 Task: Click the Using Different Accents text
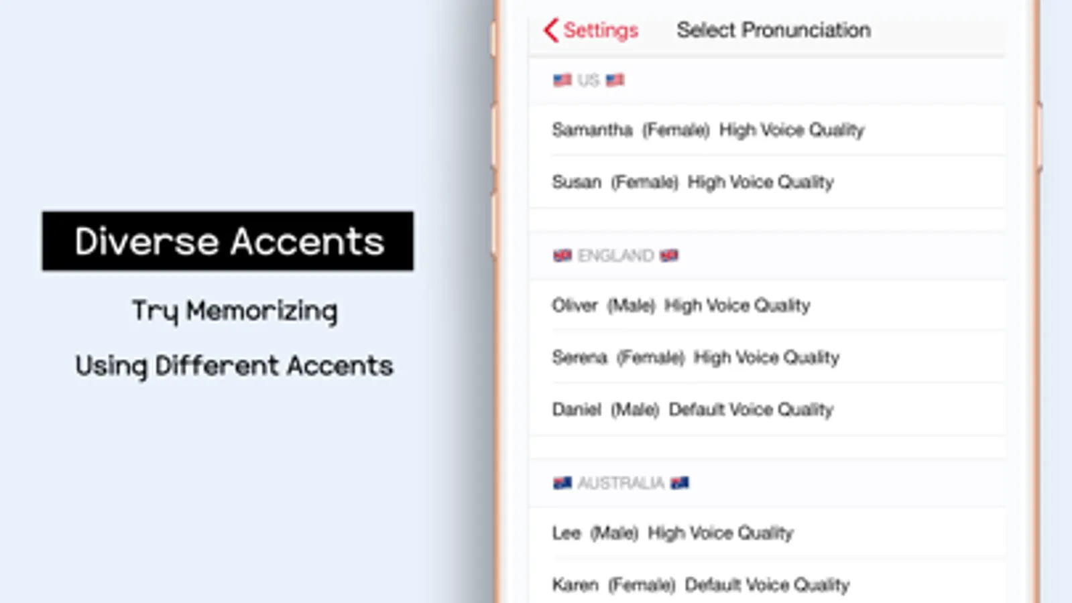tap(234, 366)
